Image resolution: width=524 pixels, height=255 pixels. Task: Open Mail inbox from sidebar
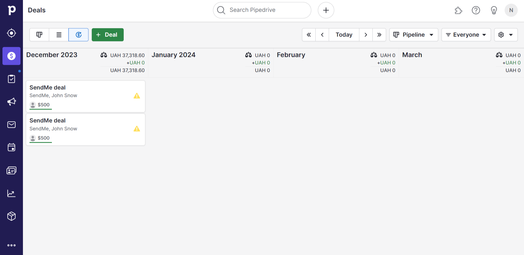11,125
